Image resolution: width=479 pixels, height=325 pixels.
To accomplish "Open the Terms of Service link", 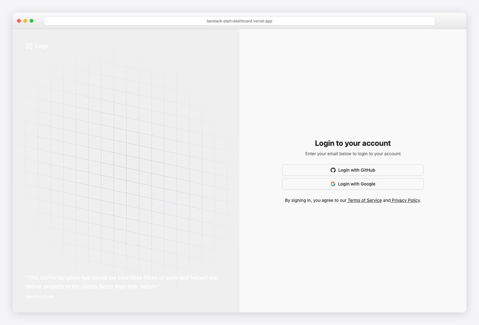I will [x=364, y=201].
